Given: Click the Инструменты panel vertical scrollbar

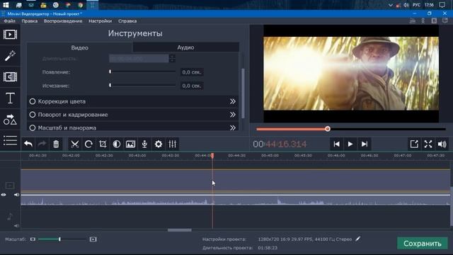Looking at the screenshot, I should pos(243,93).
